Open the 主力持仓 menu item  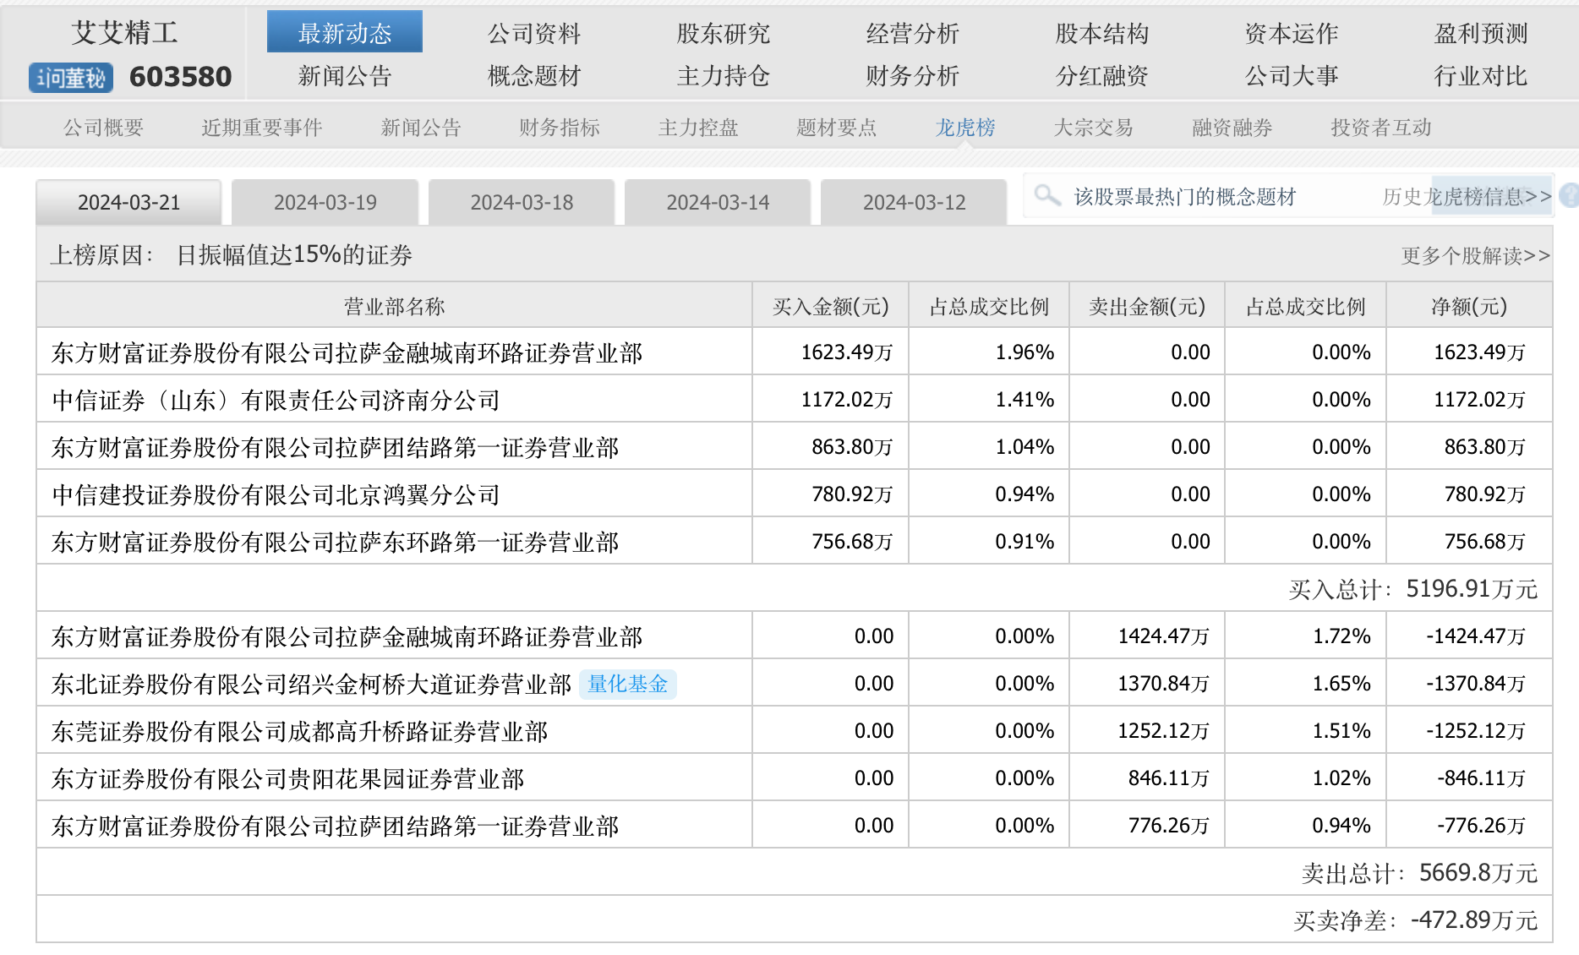[x=724, y=76]
